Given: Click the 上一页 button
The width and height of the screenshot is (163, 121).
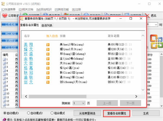Looking at the screenshot, I should pos(107,103).
